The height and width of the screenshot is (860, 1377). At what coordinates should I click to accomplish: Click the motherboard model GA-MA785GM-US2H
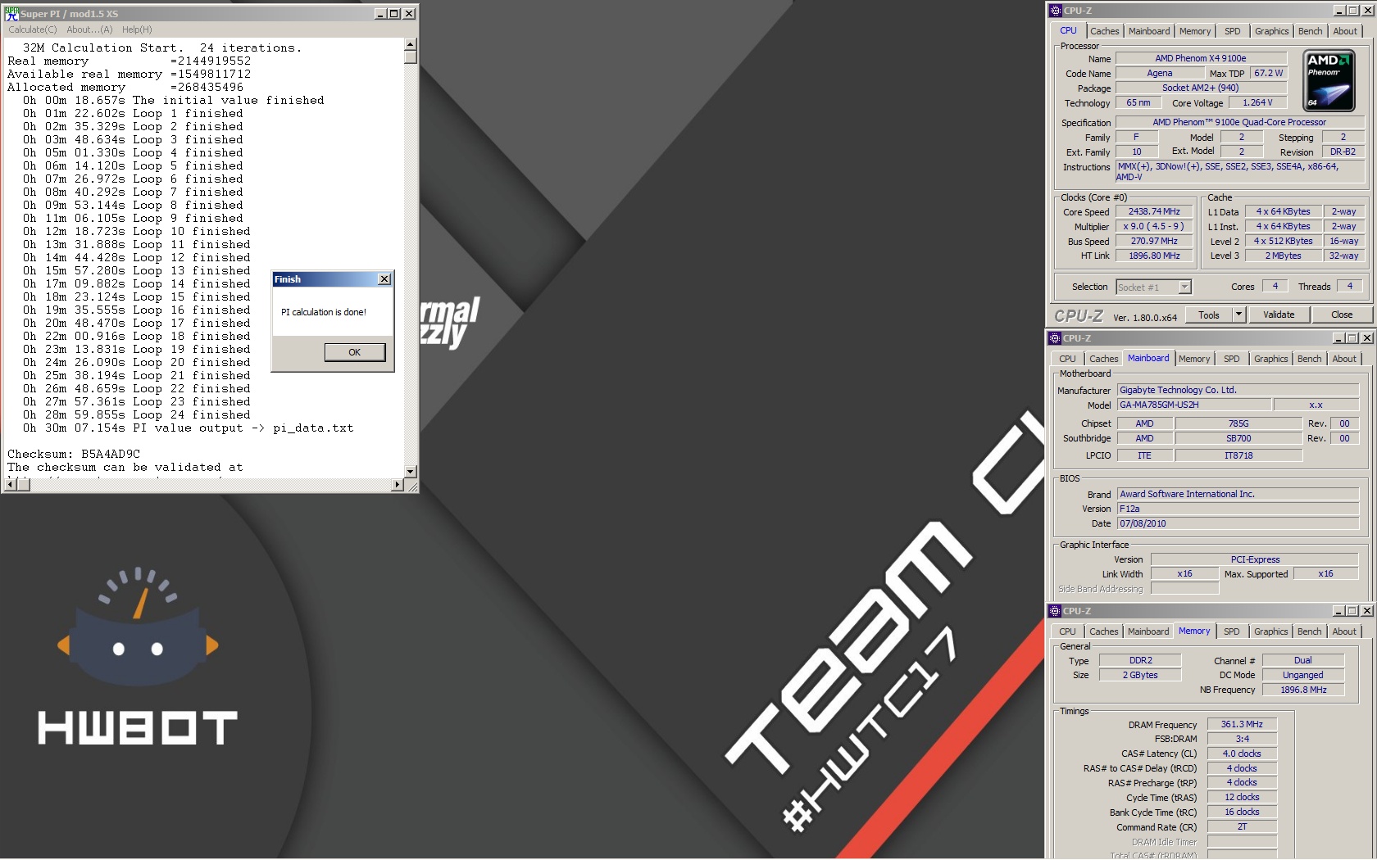tap(1194, 405)
